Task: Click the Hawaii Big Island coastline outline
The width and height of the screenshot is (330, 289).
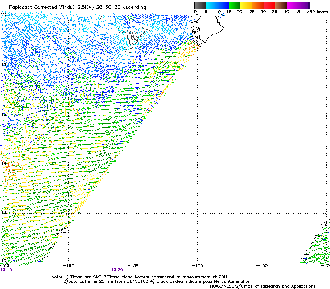Action: (x=210, y=28)
